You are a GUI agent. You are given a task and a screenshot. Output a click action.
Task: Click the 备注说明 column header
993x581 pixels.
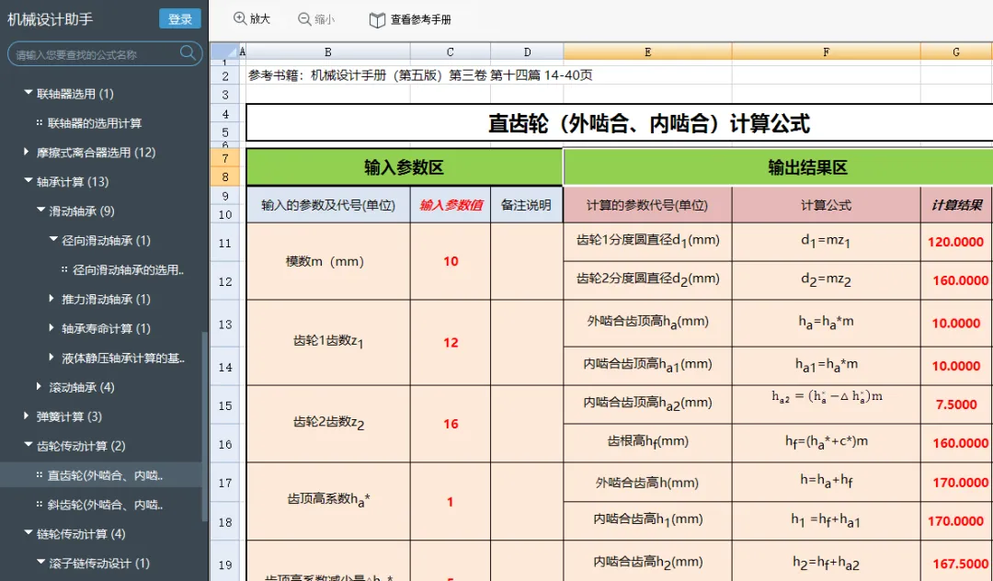pyautogui.click(x=526, y=205)
